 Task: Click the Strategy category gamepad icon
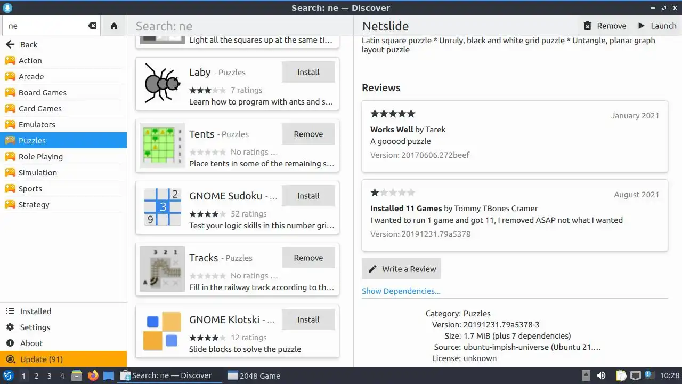[x=10, y=205]
